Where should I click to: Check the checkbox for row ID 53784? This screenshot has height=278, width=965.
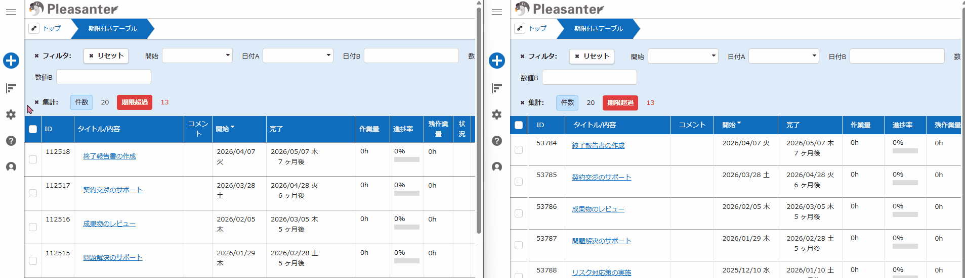pos(519,150)
